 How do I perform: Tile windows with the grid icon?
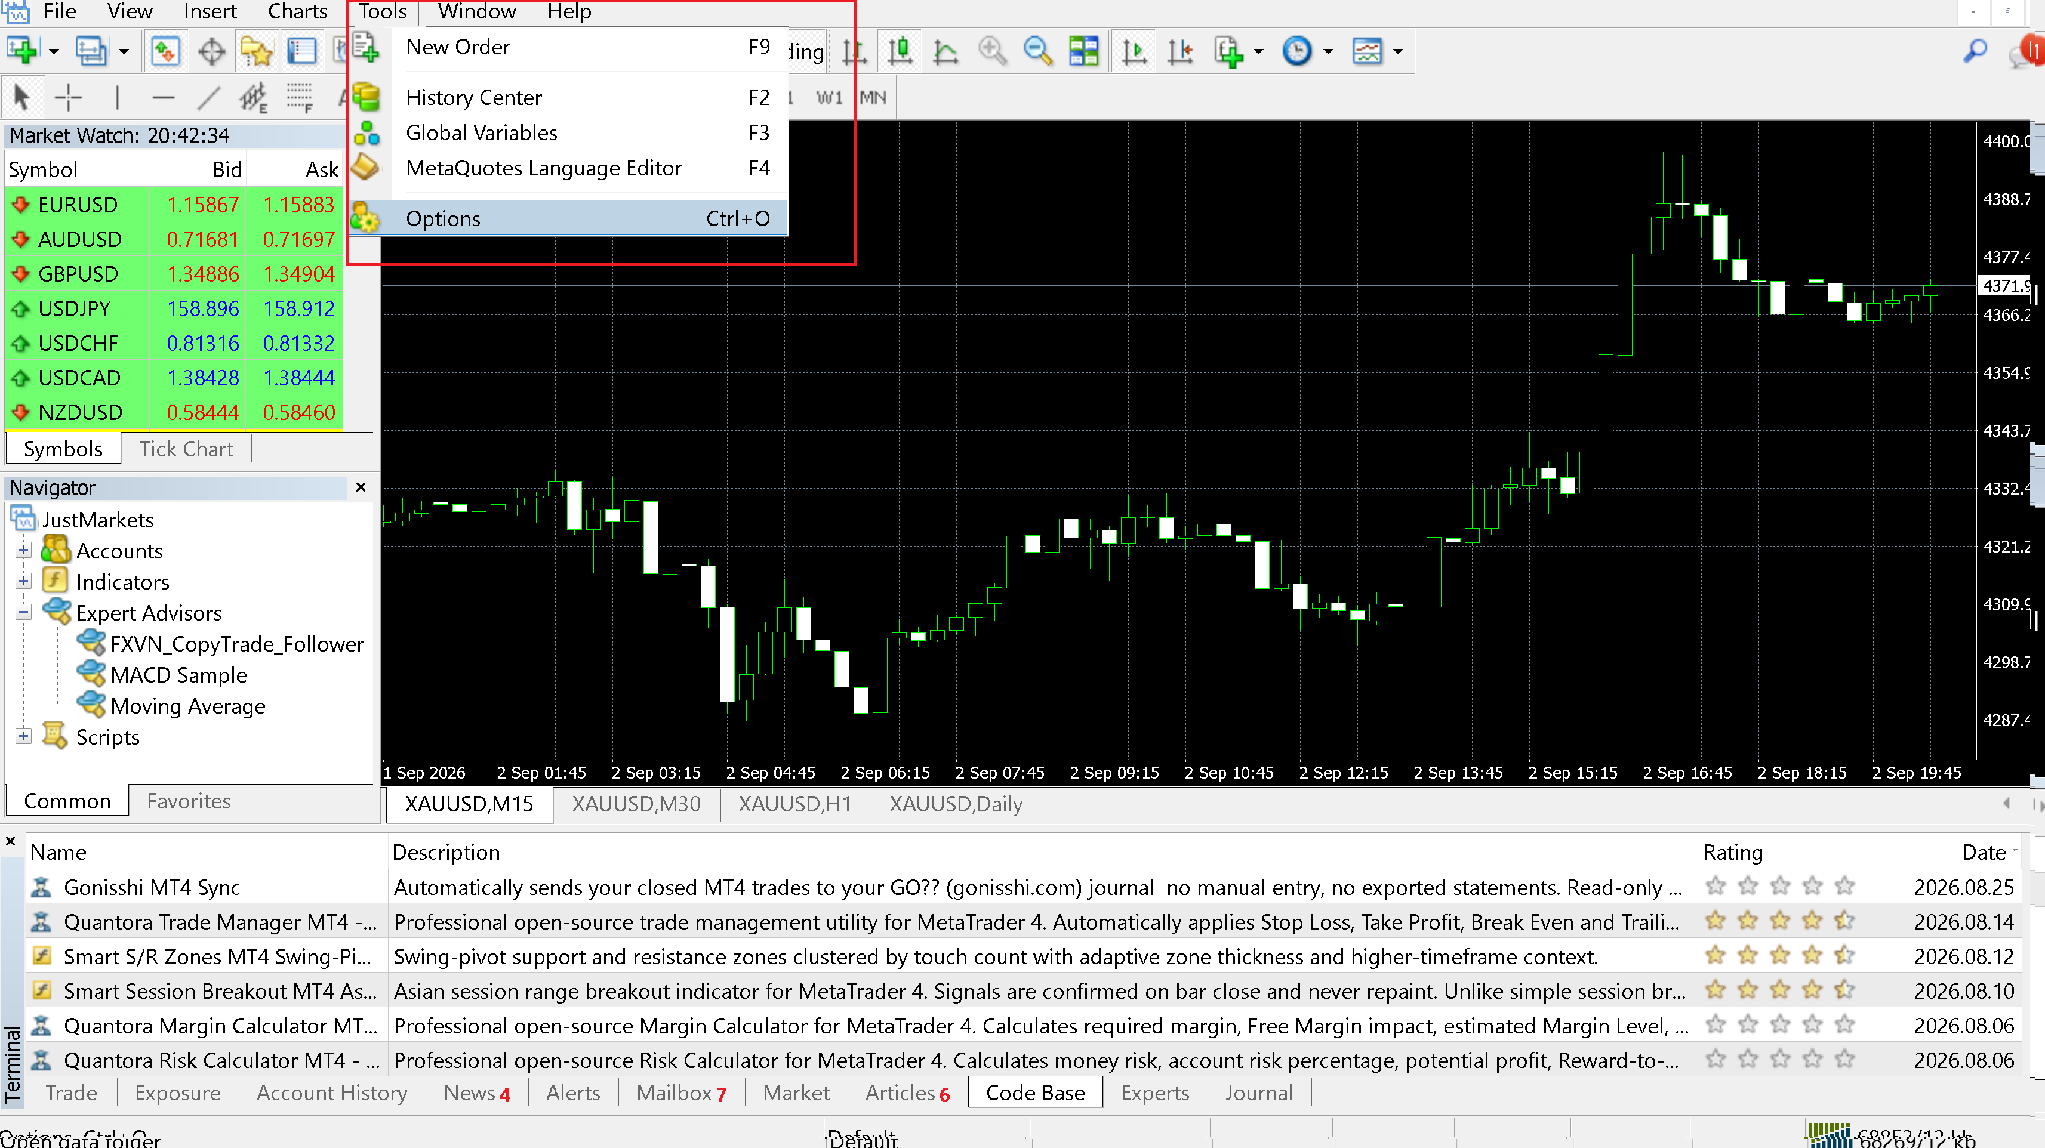(x=1083, y=51)
